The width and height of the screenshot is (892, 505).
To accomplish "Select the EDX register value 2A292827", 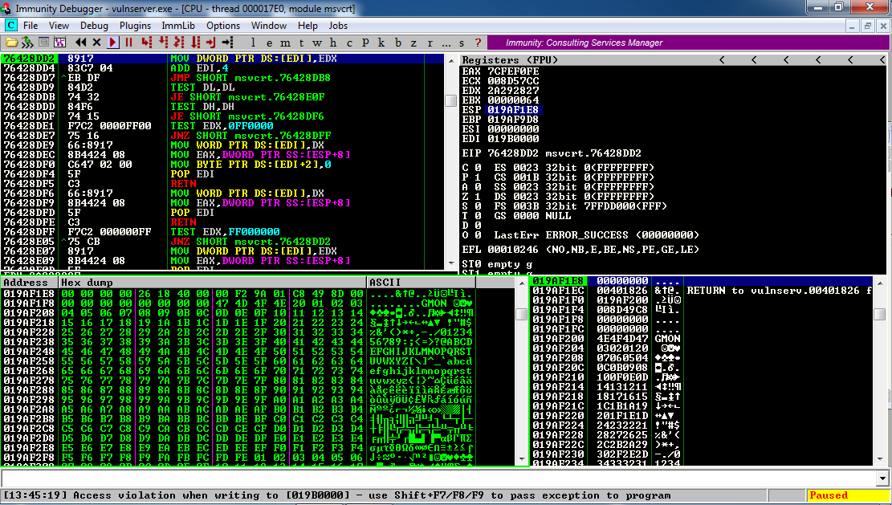I will point(513,91).
